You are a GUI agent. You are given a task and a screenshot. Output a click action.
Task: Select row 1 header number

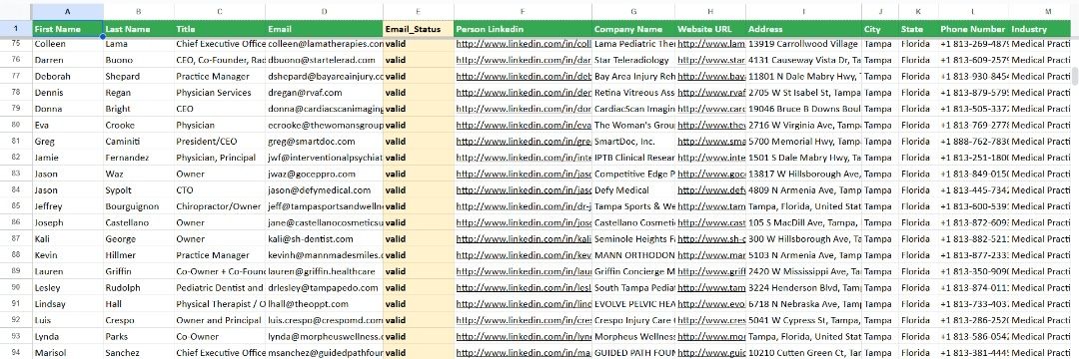click(x=16, y=29)
